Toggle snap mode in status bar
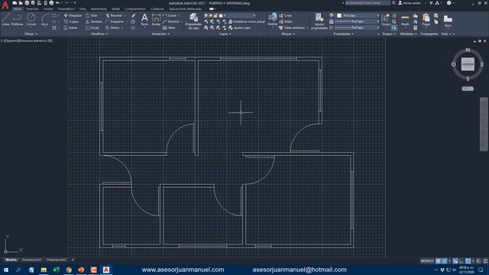This screenshot has height=275, width=489. point(445,260)
